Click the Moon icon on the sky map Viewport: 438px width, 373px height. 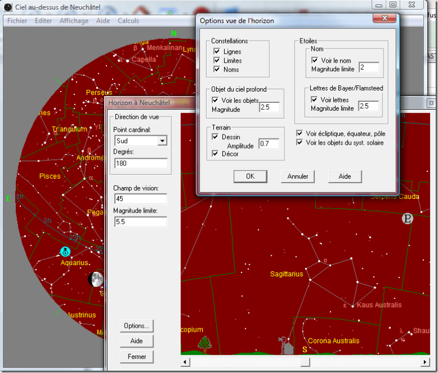pyautogui.click(x=96, y=279)
